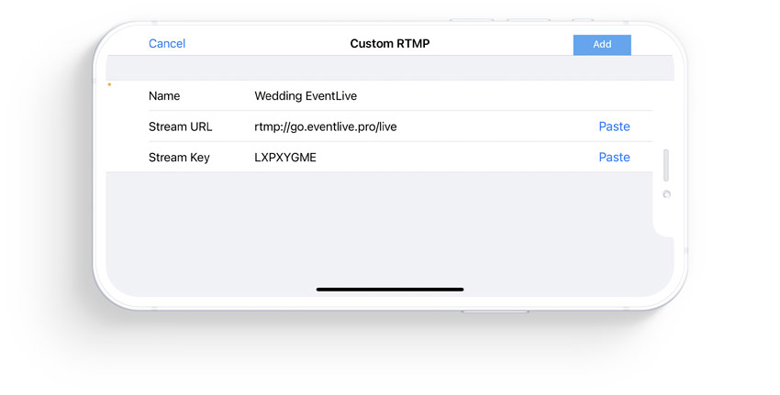This screenshot has width=780, height=395.
Task: Click the 'Custom RTMP' title
Action: click(389, 44)
